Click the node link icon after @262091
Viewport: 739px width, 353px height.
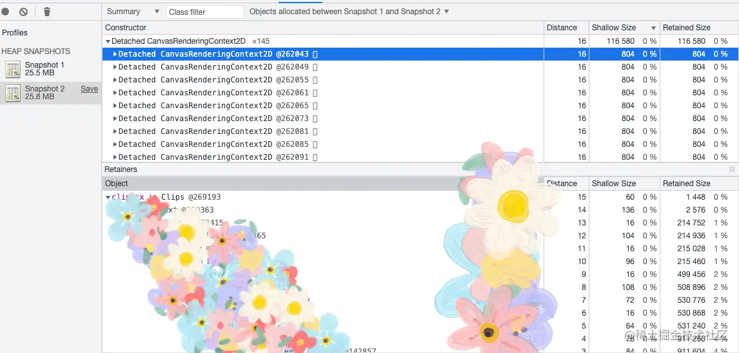pos(315,157)
